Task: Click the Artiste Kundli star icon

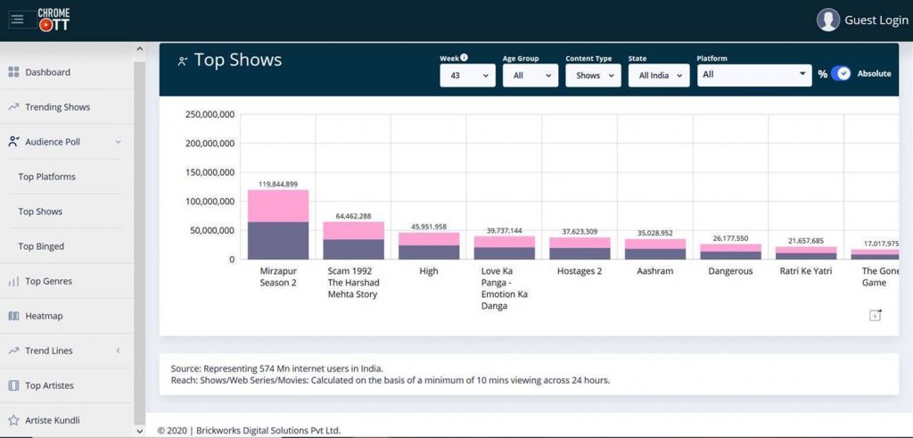Action: tap(13, 420)
